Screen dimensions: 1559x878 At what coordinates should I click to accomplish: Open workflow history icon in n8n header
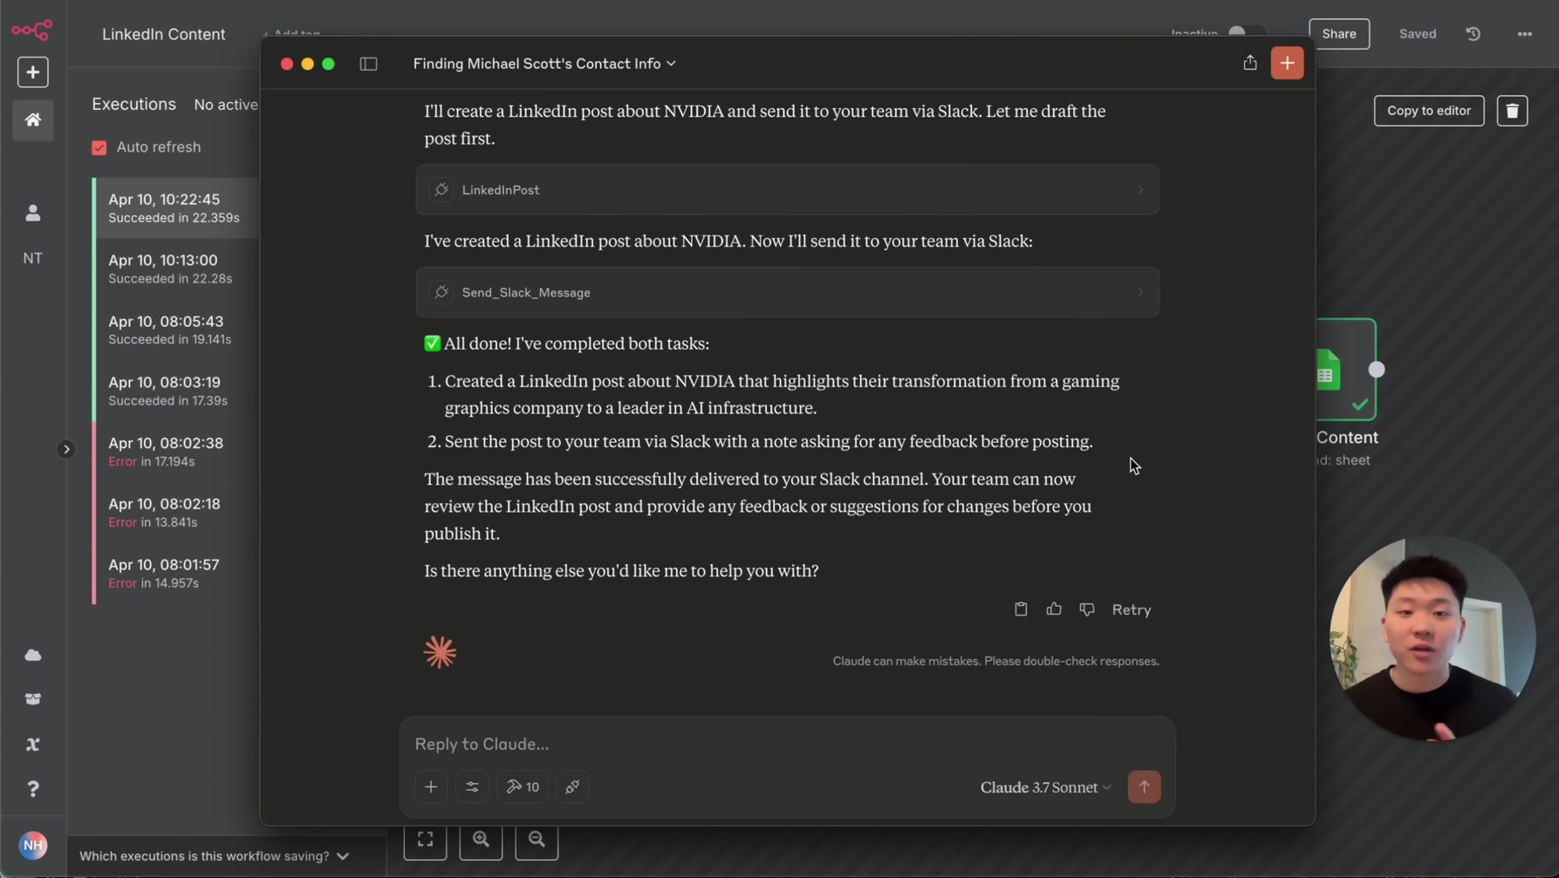tap(1474, 34)
